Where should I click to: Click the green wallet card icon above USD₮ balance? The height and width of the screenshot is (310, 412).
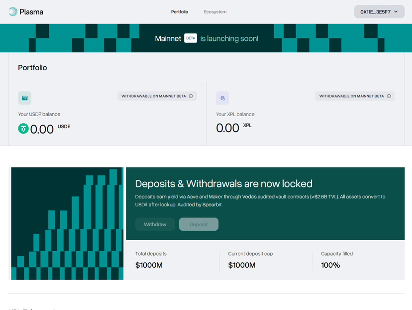click(25, 98)
